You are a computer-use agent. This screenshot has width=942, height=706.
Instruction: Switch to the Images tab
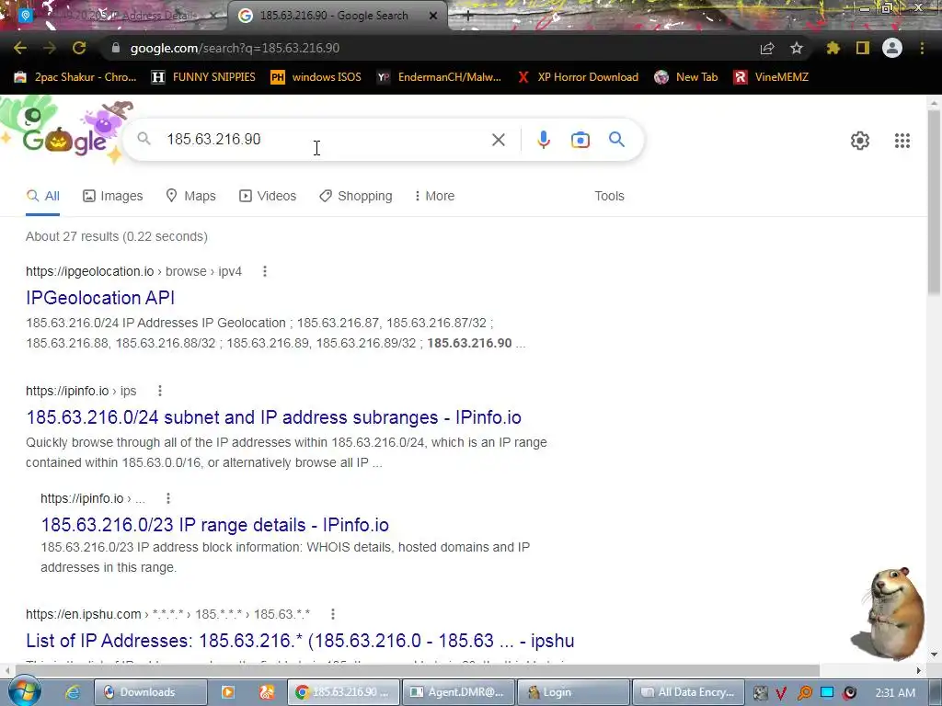113,197
